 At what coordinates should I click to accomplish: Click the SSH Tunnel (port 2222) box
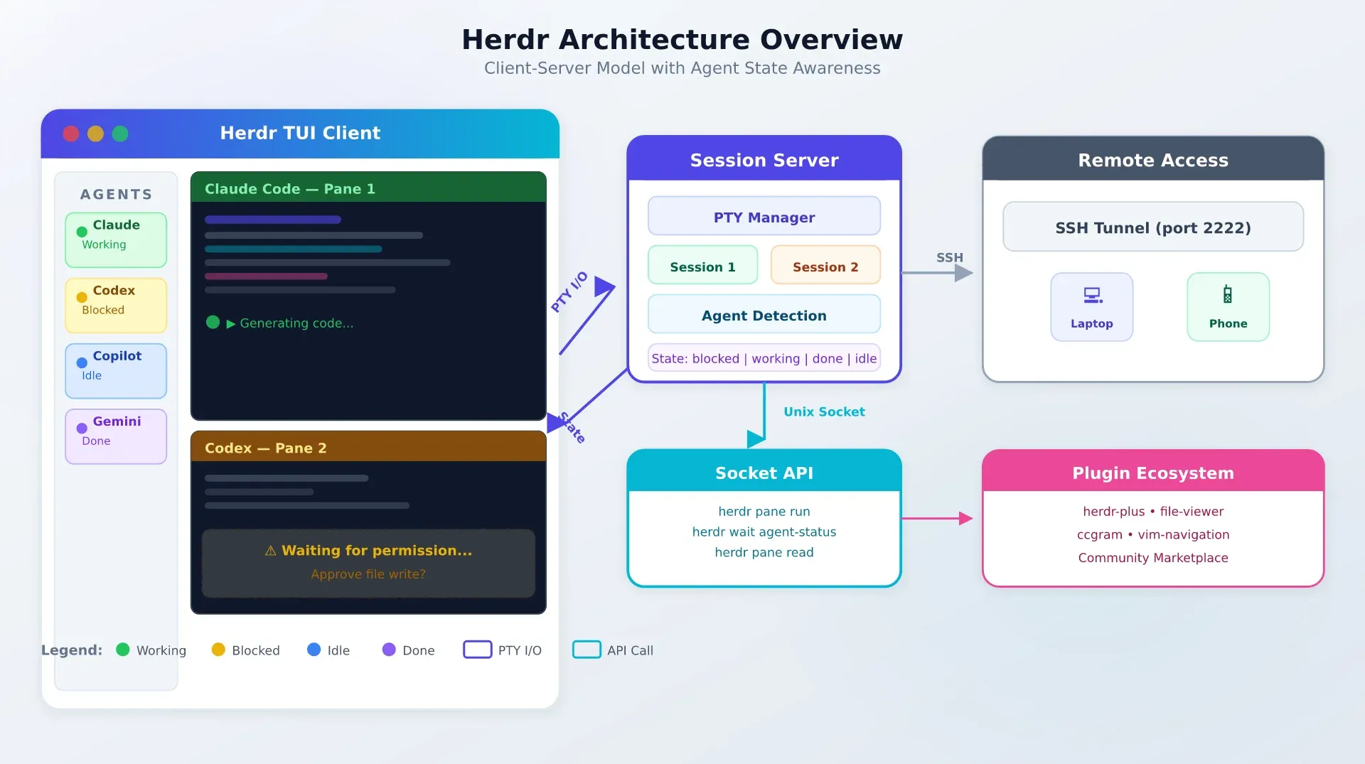pos(1153,227)
